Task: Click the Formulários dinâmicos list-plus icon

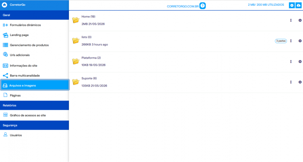Action: tap(5, 25)
